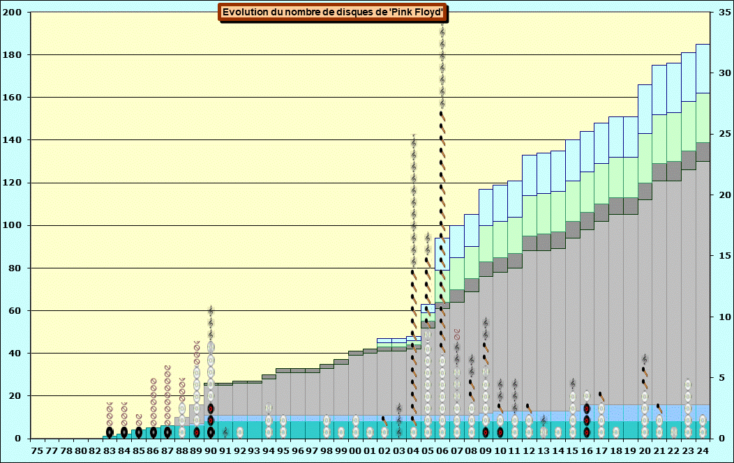
Task: Select the left axis value '140'
Action: (12, 140)
